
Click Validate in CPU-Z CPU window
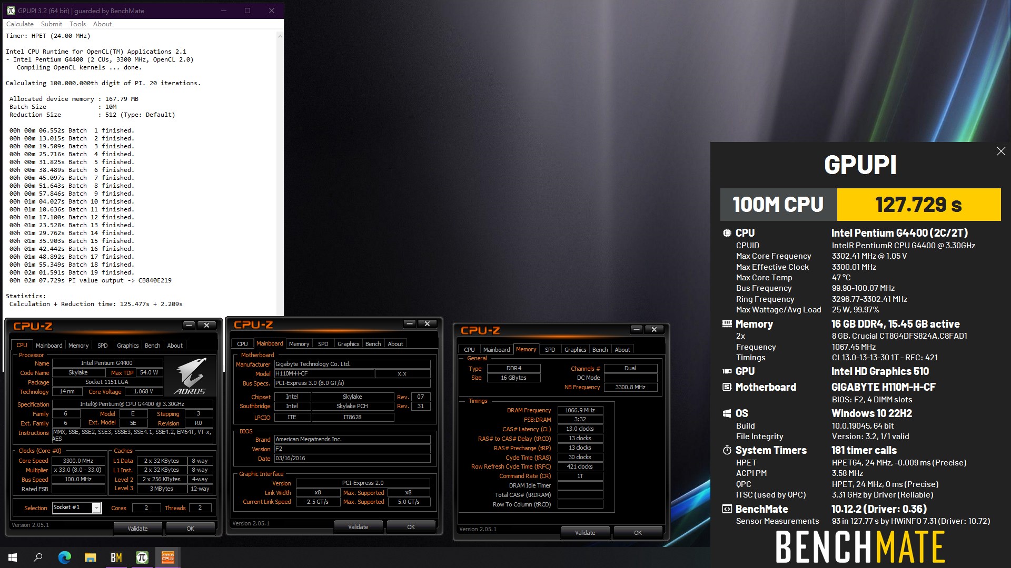[x=137, y=529]
